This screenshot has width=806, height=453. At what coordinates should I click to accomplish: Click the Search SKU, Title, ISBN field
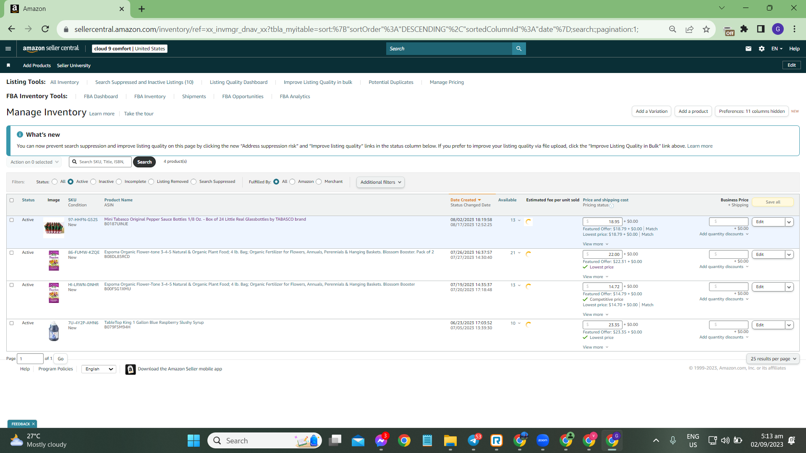pyautogui.click(x=100, y=162)
